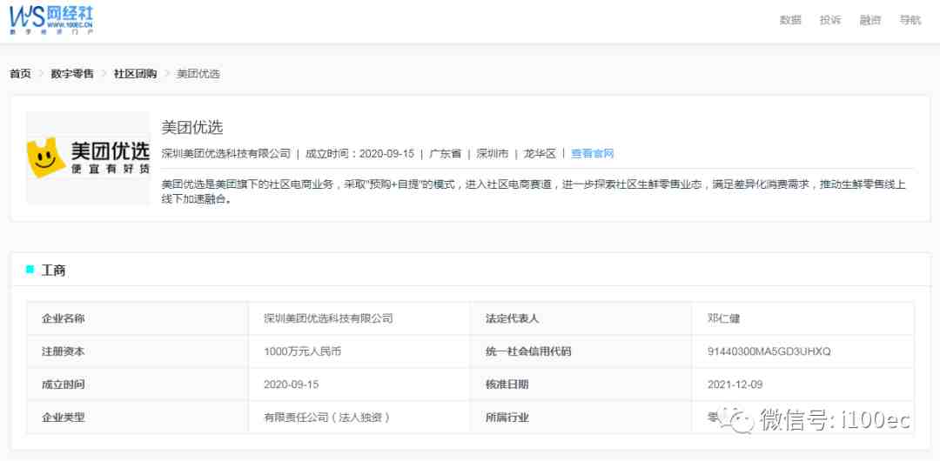
Task: Click 广东省 location text
Action: [x=445, y=153]
